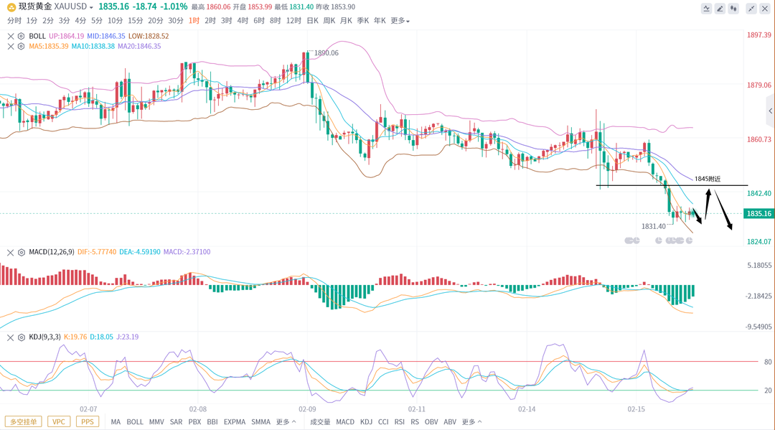Viewport: 775px width, 430px height.
Task: Select the 30分 timeframe
Action: tap(176, 21)
